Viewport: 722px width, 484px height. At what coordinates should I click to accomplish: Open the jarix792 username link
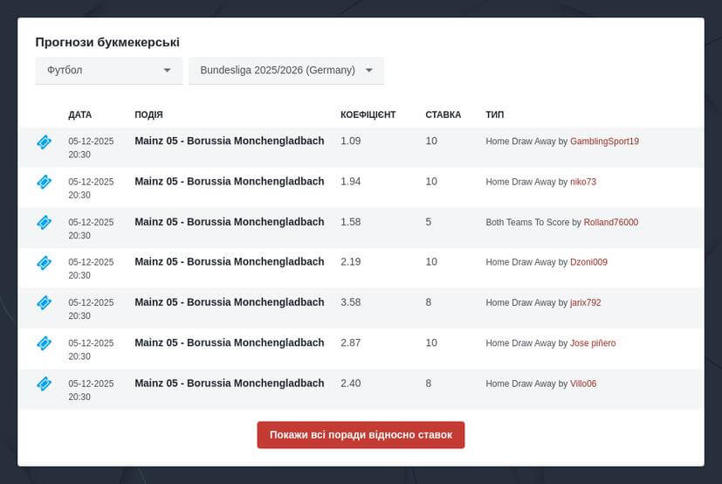[x=585, y=303]
